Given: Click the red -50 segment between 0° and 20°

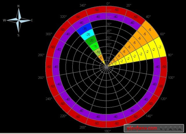Looking at the screenshot, I should tap(117, 10).
